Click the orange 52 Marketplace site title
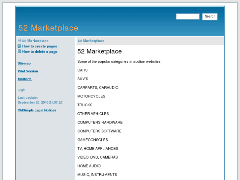The width and height of the screenshot is (240, 180). click(x=49, y=28)
